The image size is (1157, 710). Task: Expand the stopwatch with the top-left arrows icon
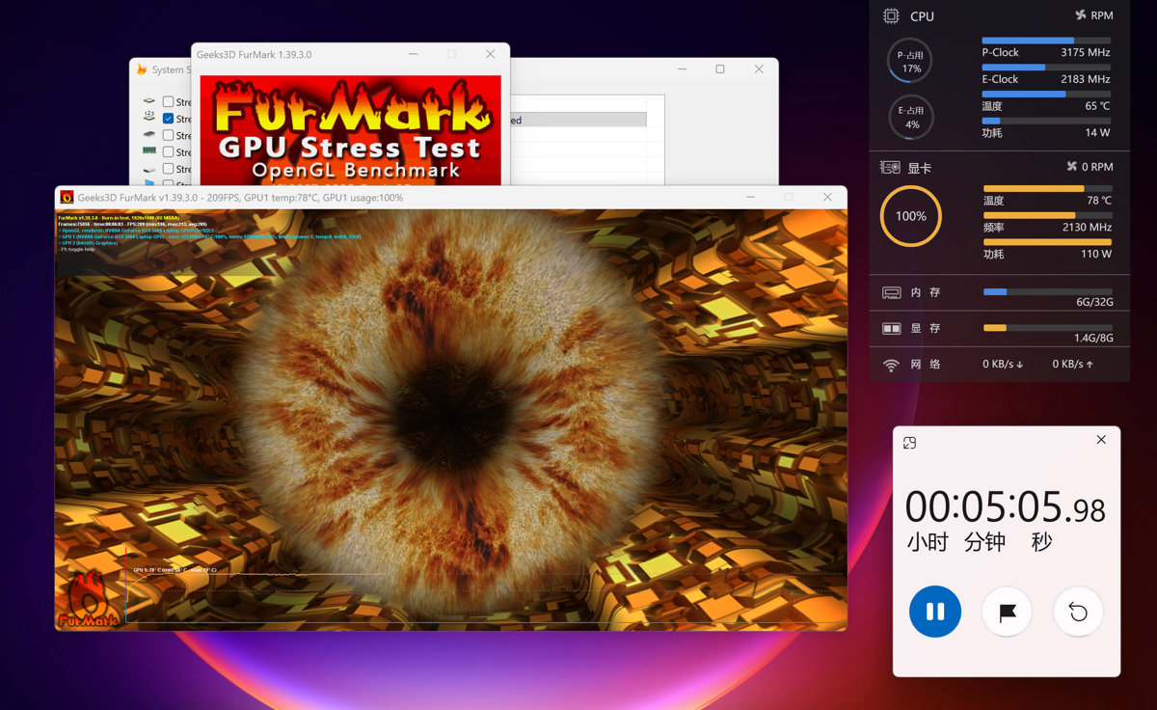click(909, 443)
